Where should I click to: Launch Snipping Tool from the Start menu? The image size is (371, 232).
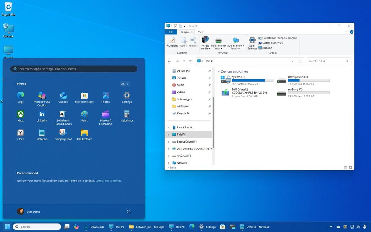point(63,133)
